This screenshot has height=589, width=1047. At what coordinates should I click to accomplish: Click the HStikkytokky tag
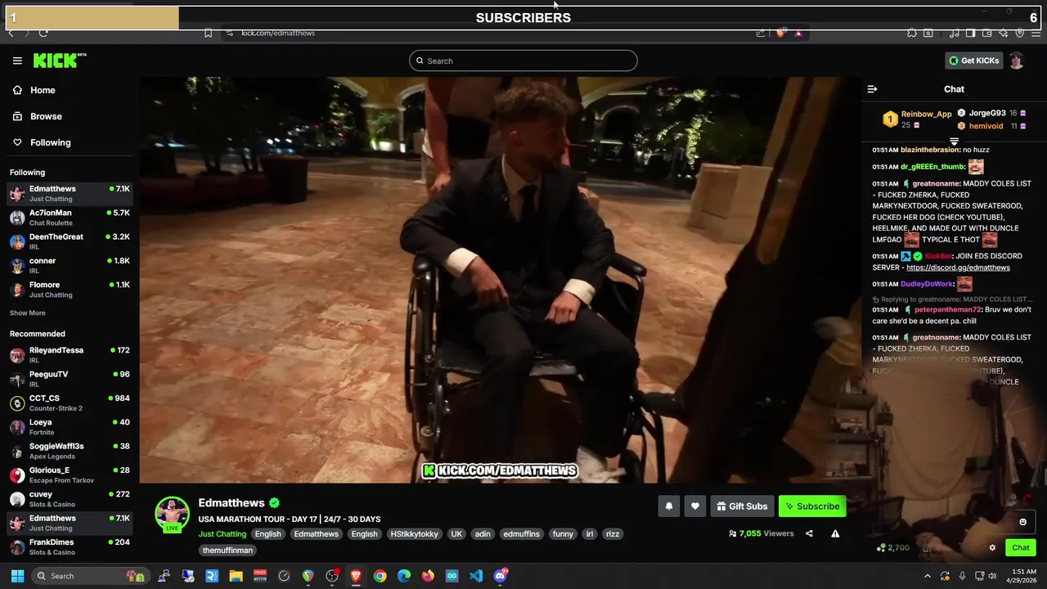click(x=414, y=533)
